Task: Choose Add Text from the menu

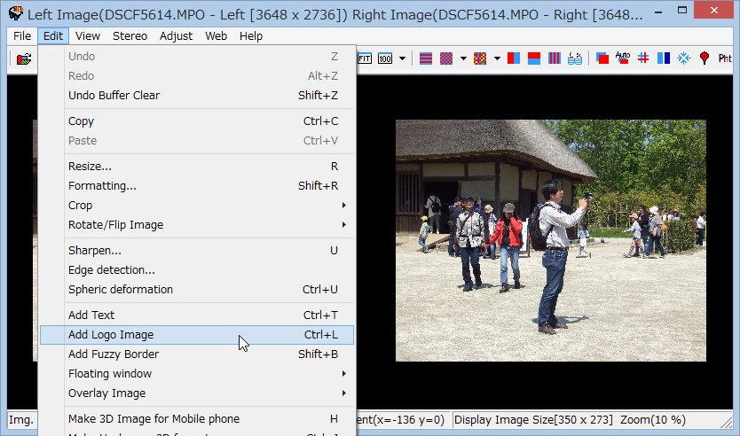Action: coord(197,315)
